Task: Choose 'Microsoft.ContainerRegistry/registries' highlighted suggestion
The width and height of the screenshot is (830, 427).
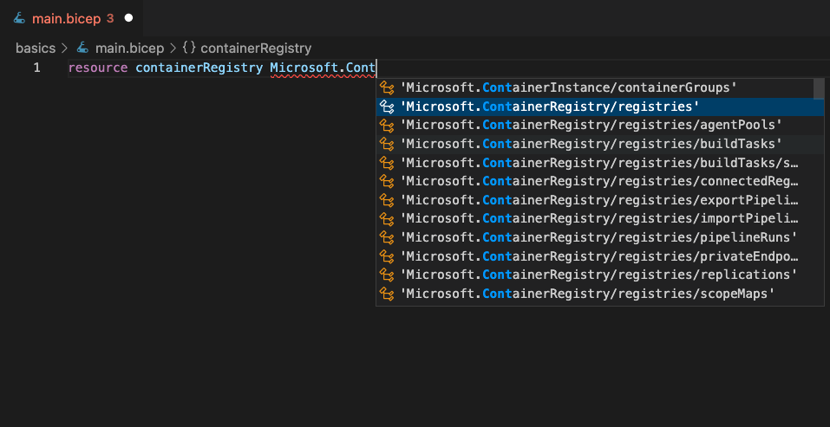Action: point(600,107)
